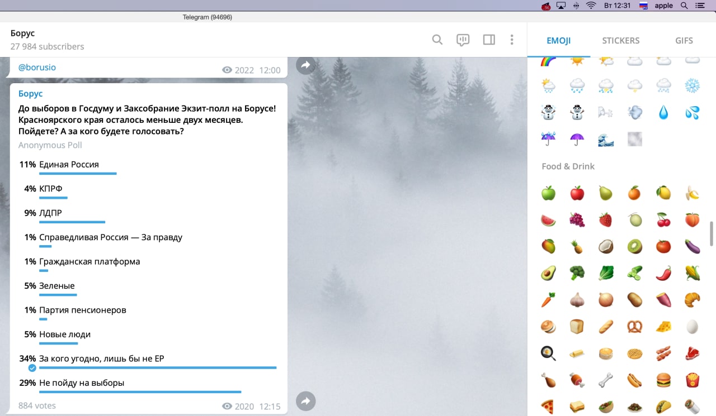Image resolution: width=716 pixels, height=416 pixels.
Task: Insert the croissant emoji
Action: 693,300
